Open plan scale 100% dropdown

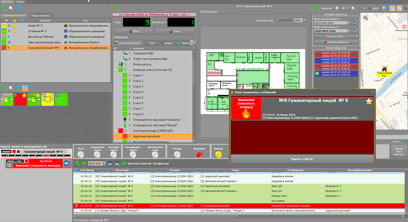(305, 21)
